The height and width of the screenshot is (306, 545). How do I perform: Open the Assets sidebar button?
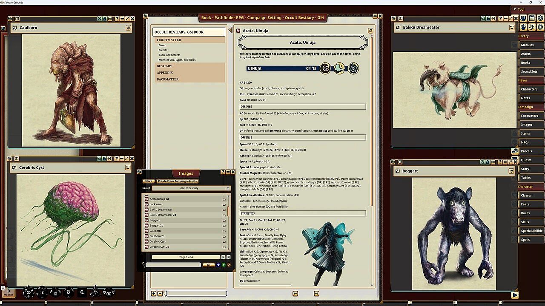pos(531,54)
